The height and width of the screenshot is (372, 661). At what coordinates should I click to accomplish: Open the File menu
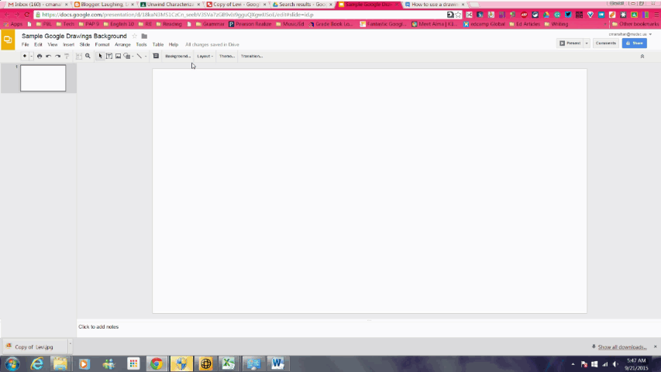26,45
